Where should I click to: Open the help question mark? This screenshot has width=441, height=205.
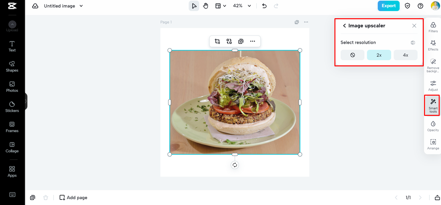[x=420, y=6]
